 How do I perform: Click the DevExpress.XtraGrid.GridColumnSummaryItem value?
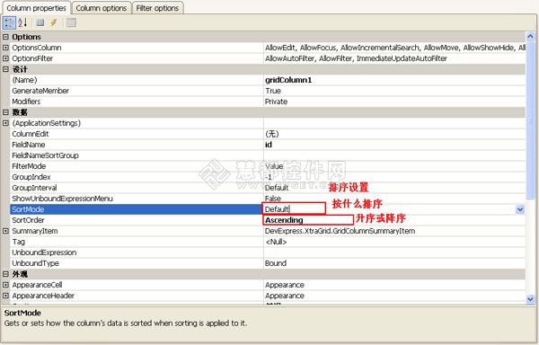(x=340, y=231)
